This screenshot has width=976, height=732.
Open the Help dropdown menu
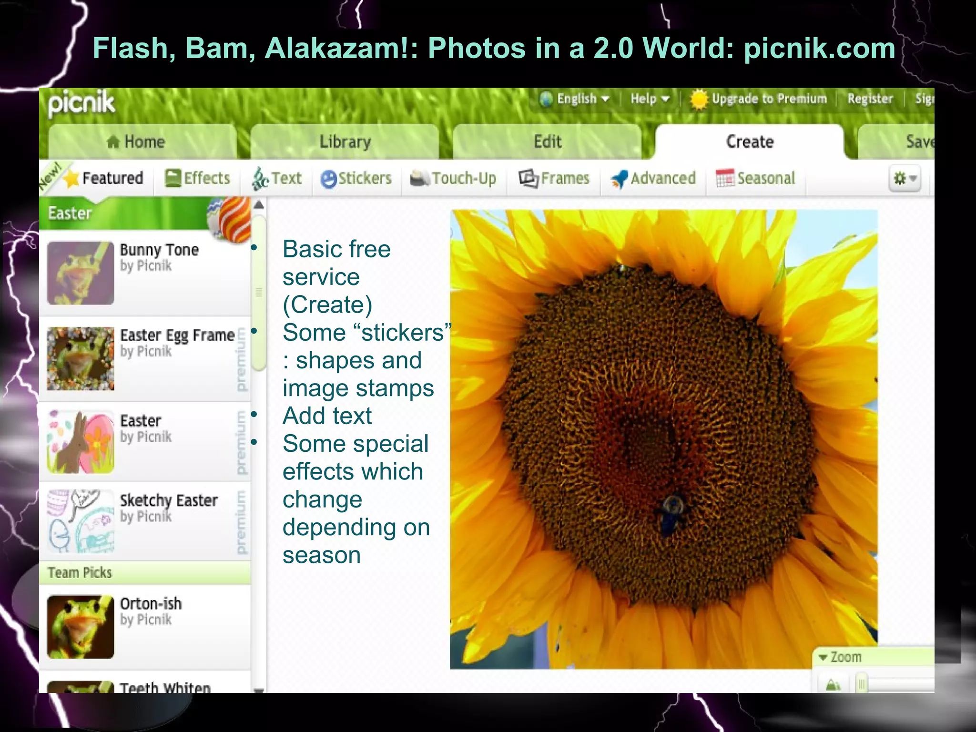[650, 99]
